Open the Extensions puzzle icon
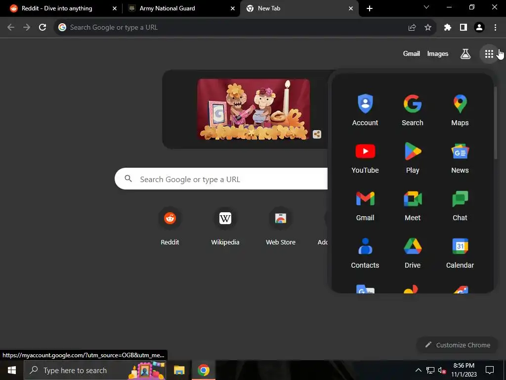 coord(447,28)
